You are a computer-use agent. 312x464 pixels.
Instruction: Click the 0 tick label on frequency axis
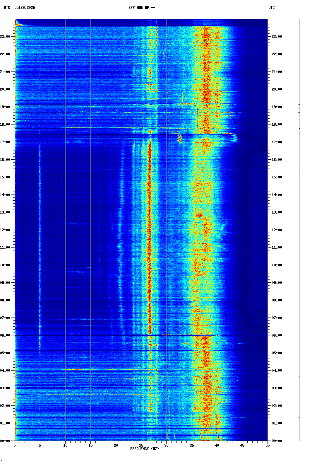point(15,446)
